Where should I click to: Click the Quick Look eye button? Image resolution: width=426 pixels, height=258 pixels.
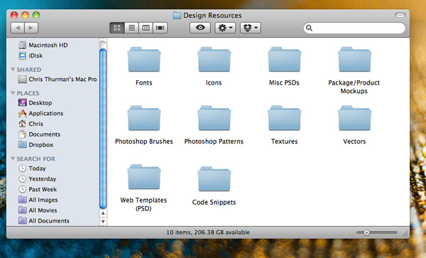coord(200,28)
